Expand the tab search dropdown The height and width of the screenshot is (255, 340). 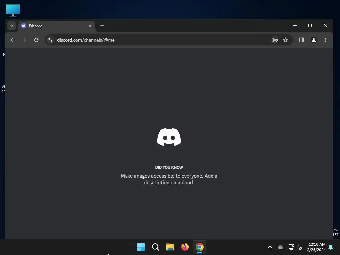click(12, 26)
